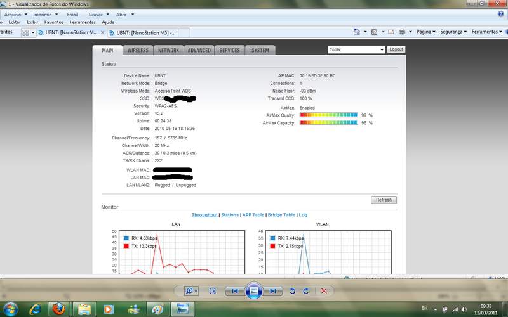Open the Stations link
Viewport: 508px width, 317px height.
230,215
